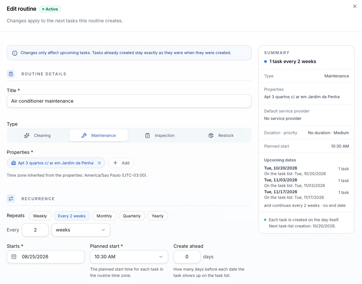362x284 pixels.
Task: Click the info icon in the notice banner
Action: point(15,53)
